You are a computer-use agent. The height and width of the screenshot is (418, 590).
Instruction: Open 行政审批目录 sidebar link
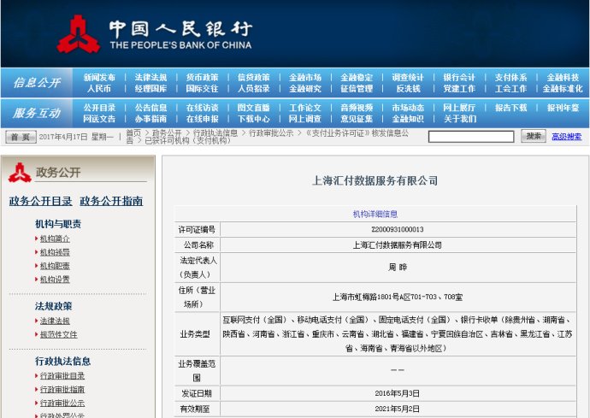tap(62, 376)
